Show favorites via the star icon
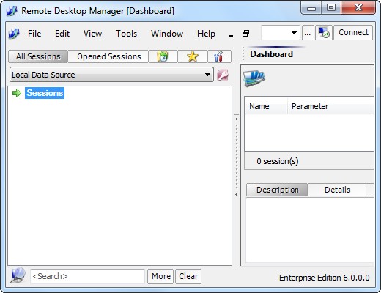Screen dimensions: 381x293 193,56
